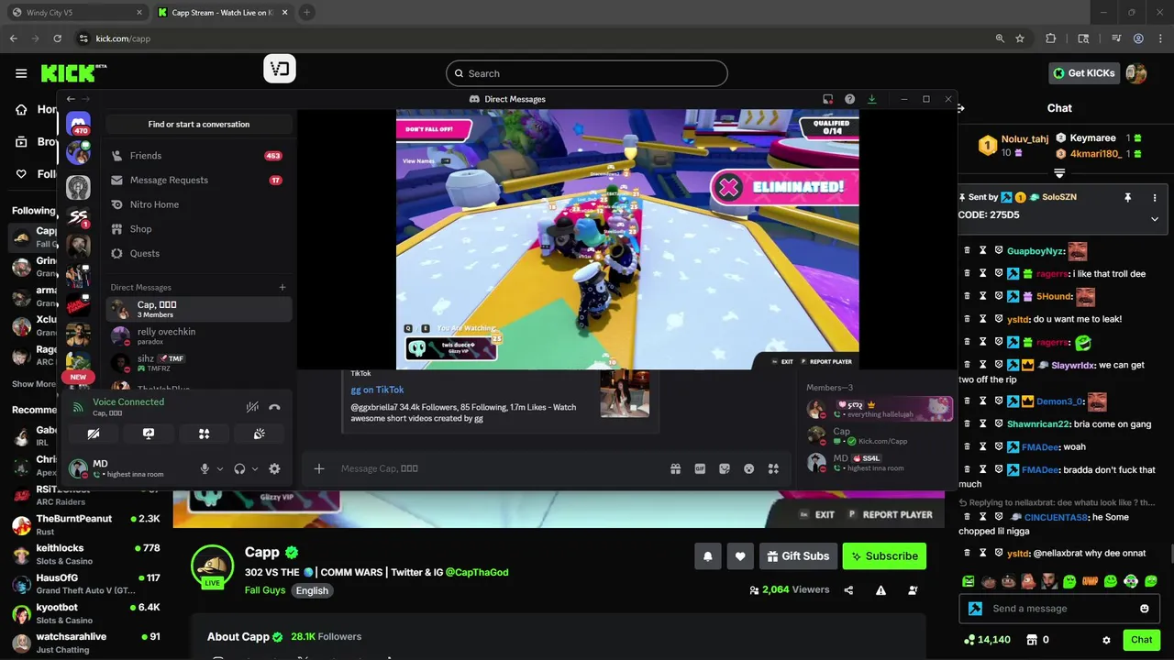Image resolution: width=1174 pixels, height=660 pixels.
Task: Open the Discord Shop
Action: pyautogui.click(x=198, y=229)
